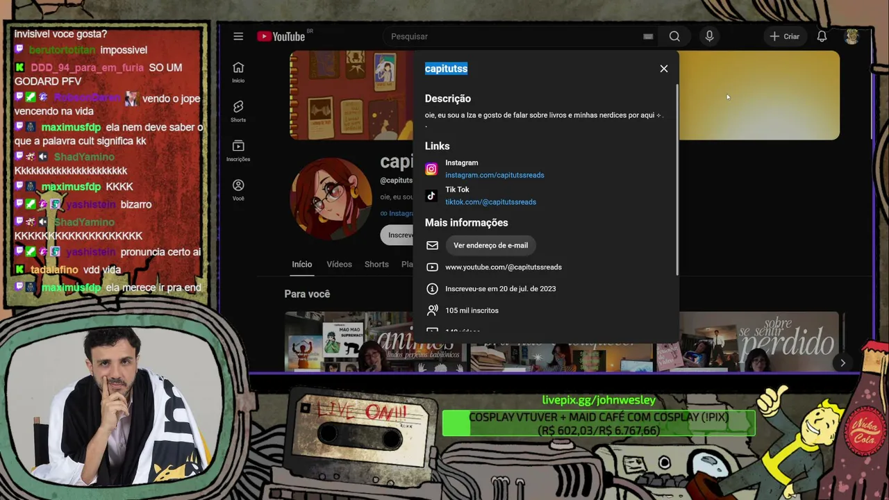The width and height of the screenshot is (889, 500).
Task: Click the 'R$ 602,03/R$ 6.767,66' amount
Action: 599,431
